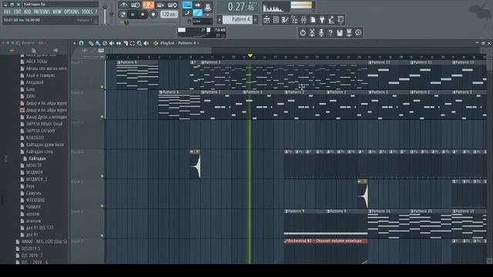Image resolution: width=493 pixels, height=277 pixels.
Task: Select the playlist slip tool
Action: click(x=119, y=43)
